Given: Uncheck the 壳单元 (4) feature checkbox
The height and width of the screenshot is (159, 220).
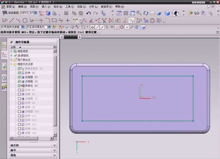Looking at the screenshot, I should tap(19, 86).
